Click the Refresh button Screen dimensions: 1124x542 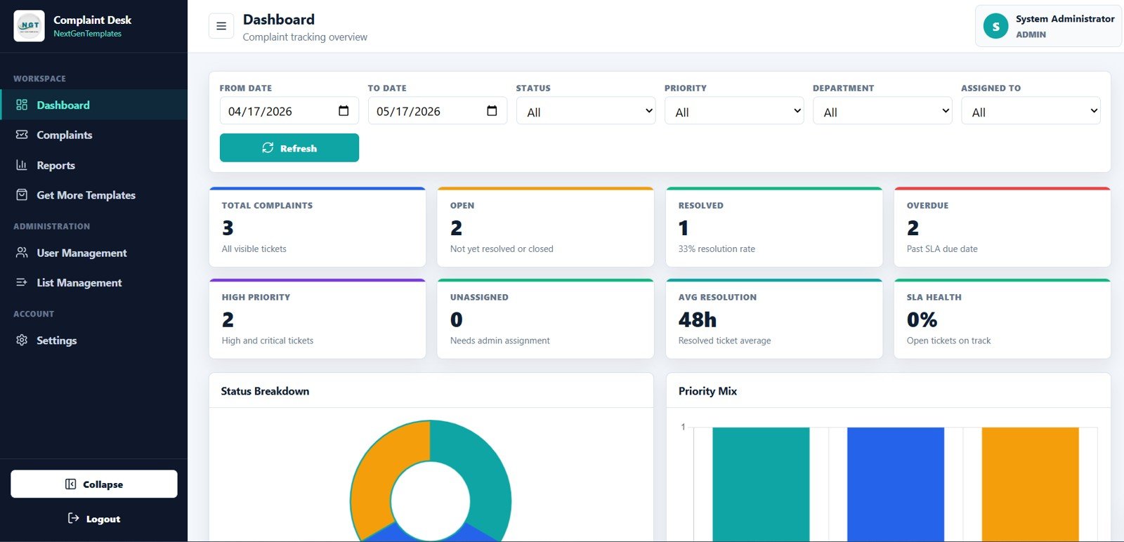[289, 147]
